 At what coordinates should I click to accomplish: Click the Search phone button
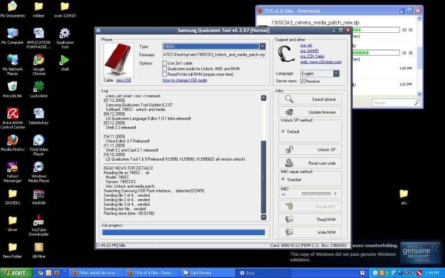pos(310,100)
